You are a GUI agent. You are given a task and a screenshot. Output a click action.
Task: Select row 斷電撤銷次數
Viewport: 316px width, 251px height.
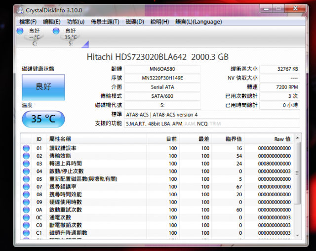[157, 225]
